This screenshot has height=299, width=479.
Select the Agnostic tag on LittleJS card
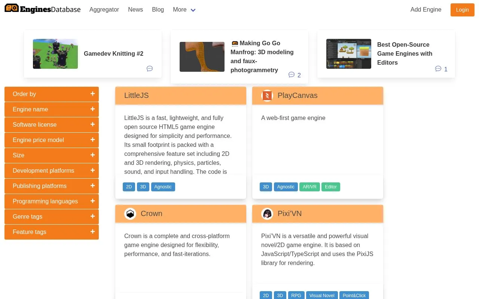tap(163, 187)
